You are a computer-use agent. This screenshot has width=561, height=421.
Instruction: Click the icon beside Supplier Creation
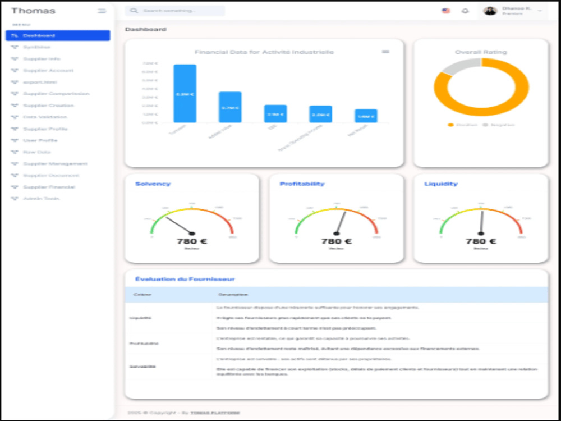(x=15, y=106)
